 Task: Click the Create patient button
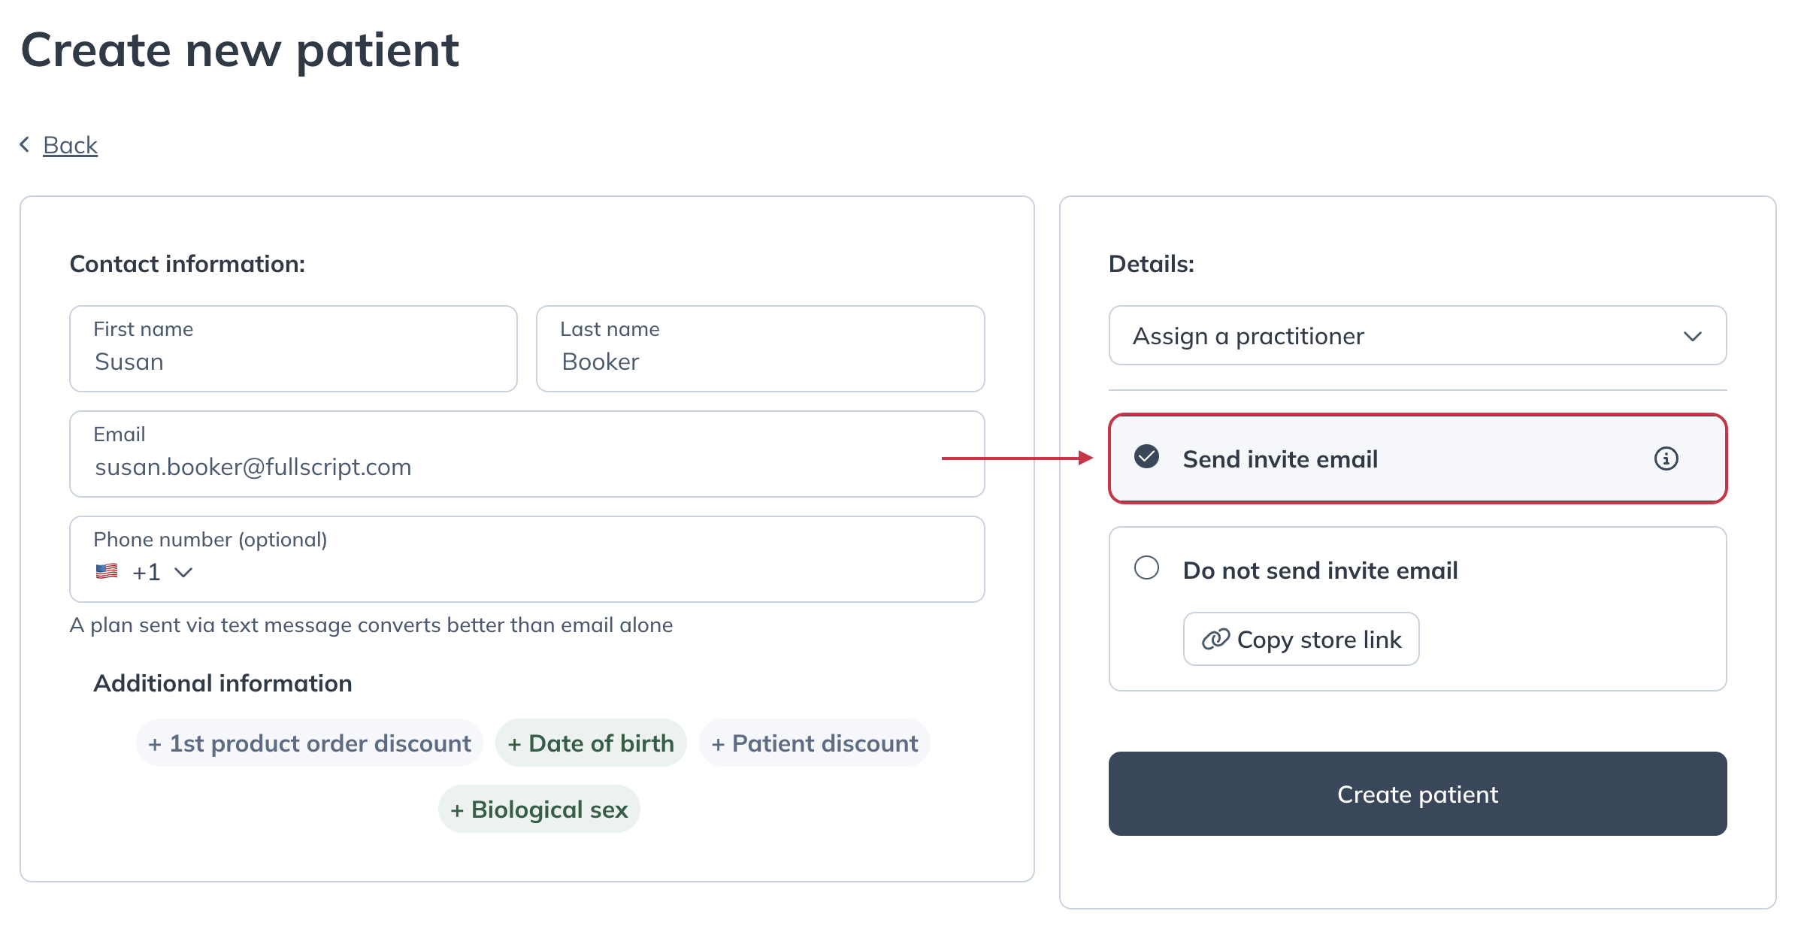[1418, 794]
